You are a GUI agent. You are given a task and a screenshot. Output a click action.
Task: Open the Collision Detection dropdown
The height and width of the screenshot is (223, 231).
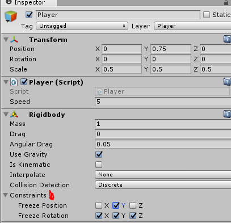(163, 185)
